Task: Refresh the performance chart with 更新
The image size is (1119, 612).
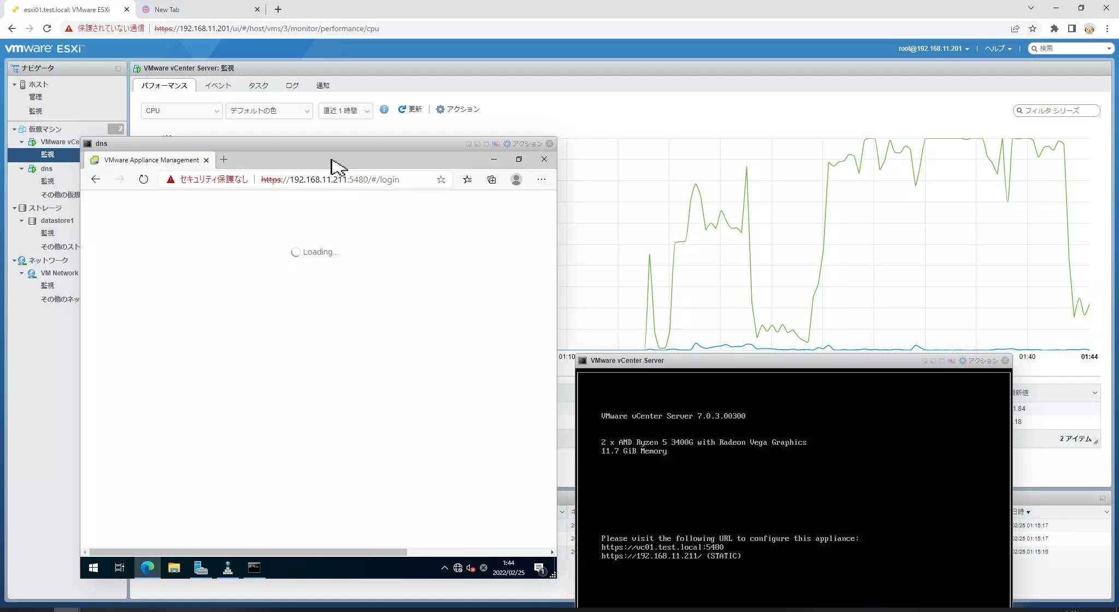Action: tap(410, 109)
